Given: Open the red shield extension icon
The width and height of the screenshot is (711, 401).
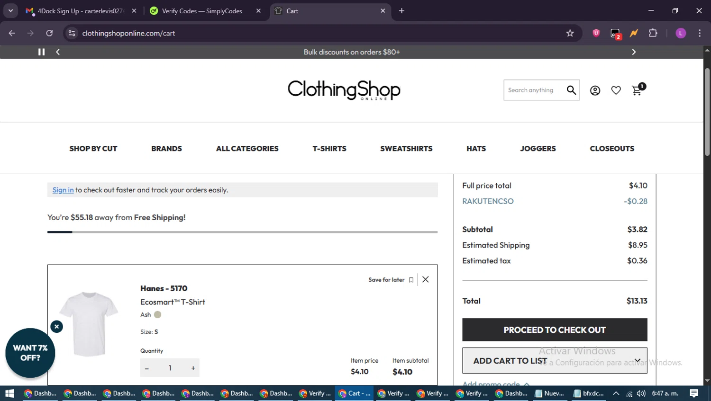Looking at the screenshot, I should pos(596,33).
